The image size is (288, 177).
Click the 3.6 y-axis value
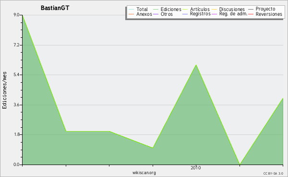(16, 105)
